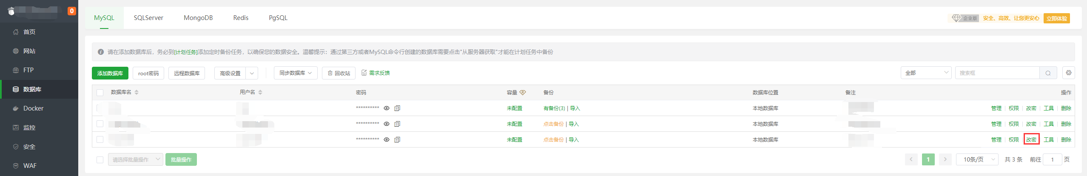Reveal password in the first database row
Screen dimensions: 1087x176
point(387,108)
